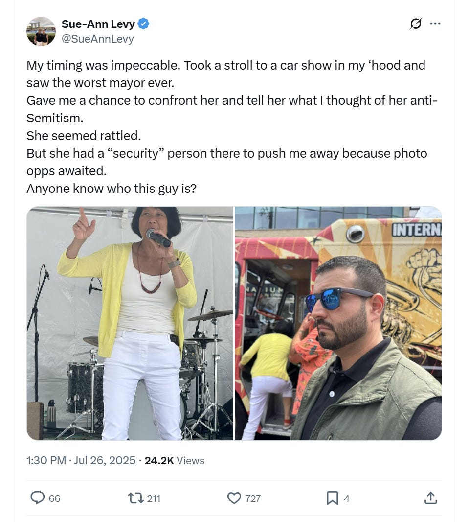This screenshot has width=469, height=522.
Task: Click the 4 bookmarks count
Action: [x=346, y=498]
